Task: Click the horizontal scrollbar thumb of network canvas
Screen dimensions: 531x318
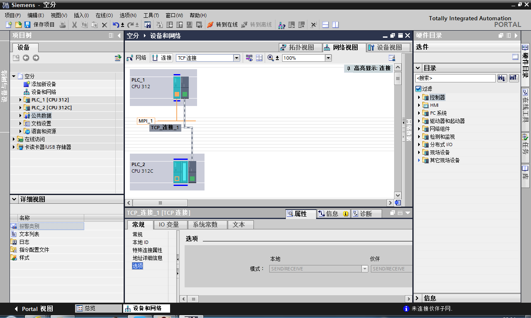Action: pyautogui.click(x=160, y=203)
